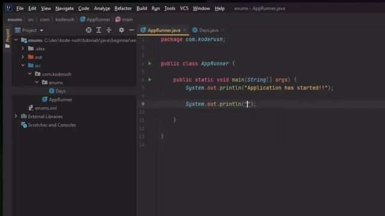Screen dimensions: 385x216
Task: Open Project panel settings gear
Action: coord(122,30)
